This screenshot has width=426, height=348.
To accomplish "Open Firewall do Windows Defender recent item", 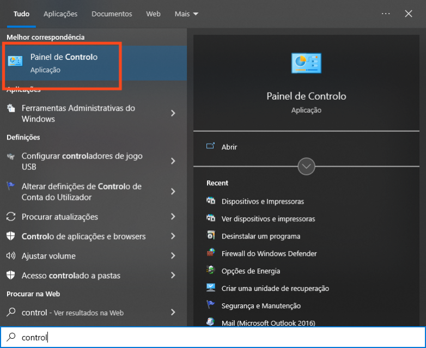I will pyautogui.click(x=269, y=253).
